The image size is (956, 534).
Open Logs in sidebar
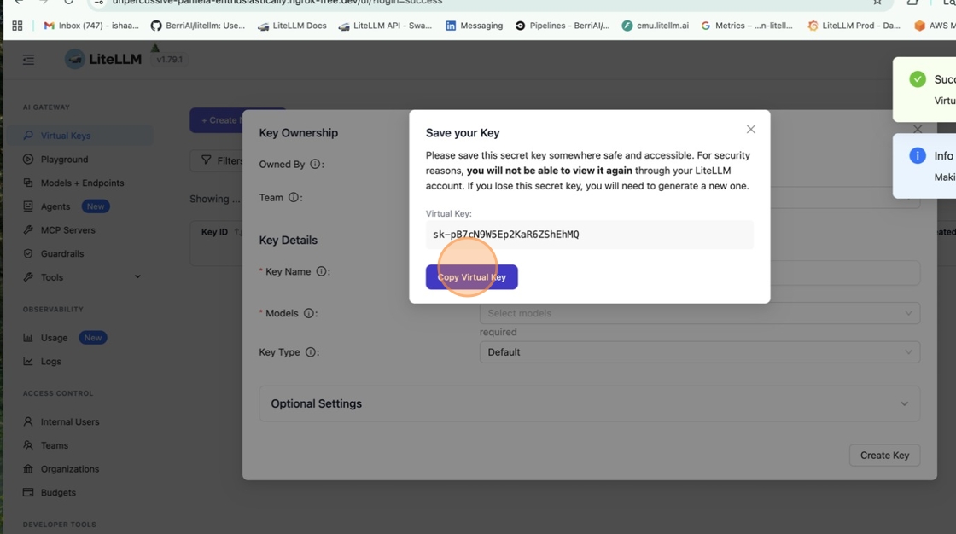point(50,362)
